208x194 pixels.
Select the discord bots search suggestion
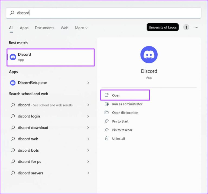click(28, 150)
